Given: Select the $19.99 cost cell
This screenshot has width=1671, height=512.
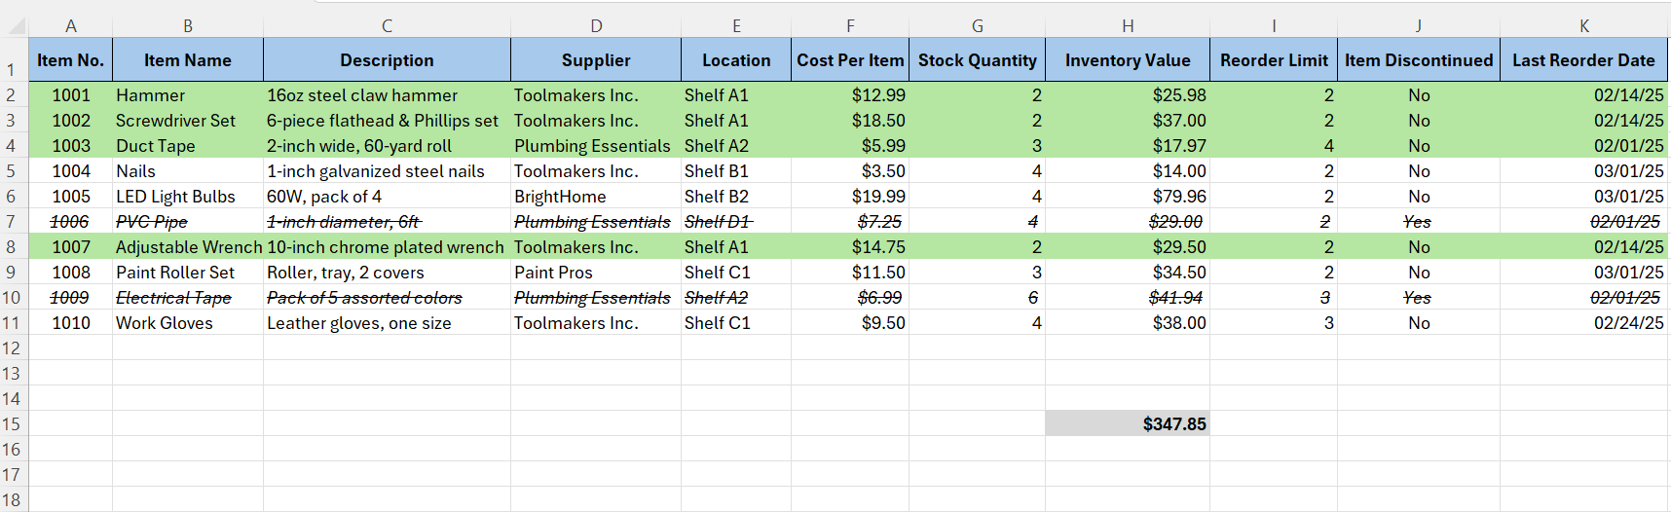Looking at the screenshot, I should (x=850, y=197).
